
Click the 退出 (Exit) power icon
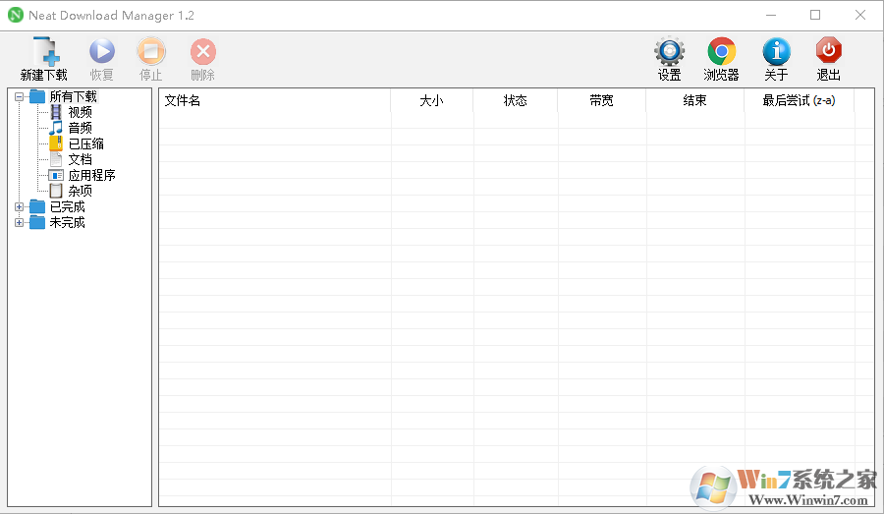tap(829, 53)
